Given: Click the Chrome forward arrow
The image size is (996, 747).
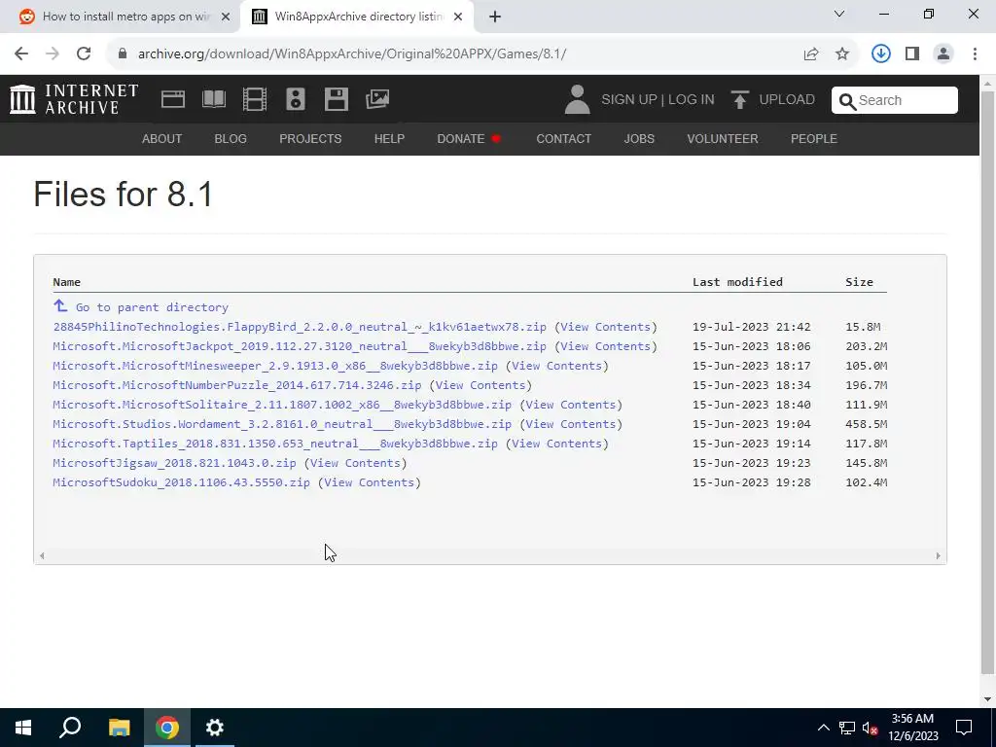Looking at the screenshot, I should (x=53, y=53).
